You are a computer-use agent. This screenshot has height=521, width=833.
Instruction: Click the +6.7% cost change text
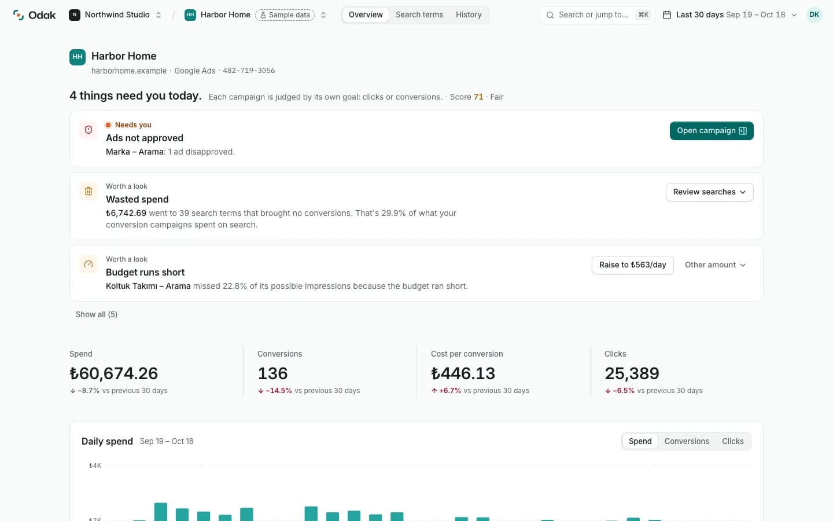point(450,391)
